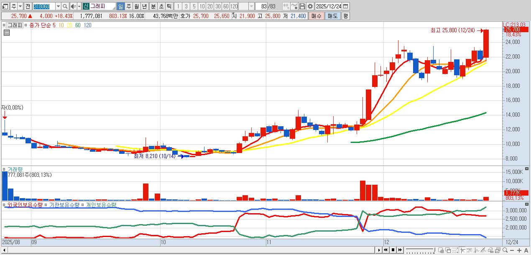Click the horizontal scrollbar left arrow
Image resolution: width=531 pixels, height=255 pixels.
[5, 250]
